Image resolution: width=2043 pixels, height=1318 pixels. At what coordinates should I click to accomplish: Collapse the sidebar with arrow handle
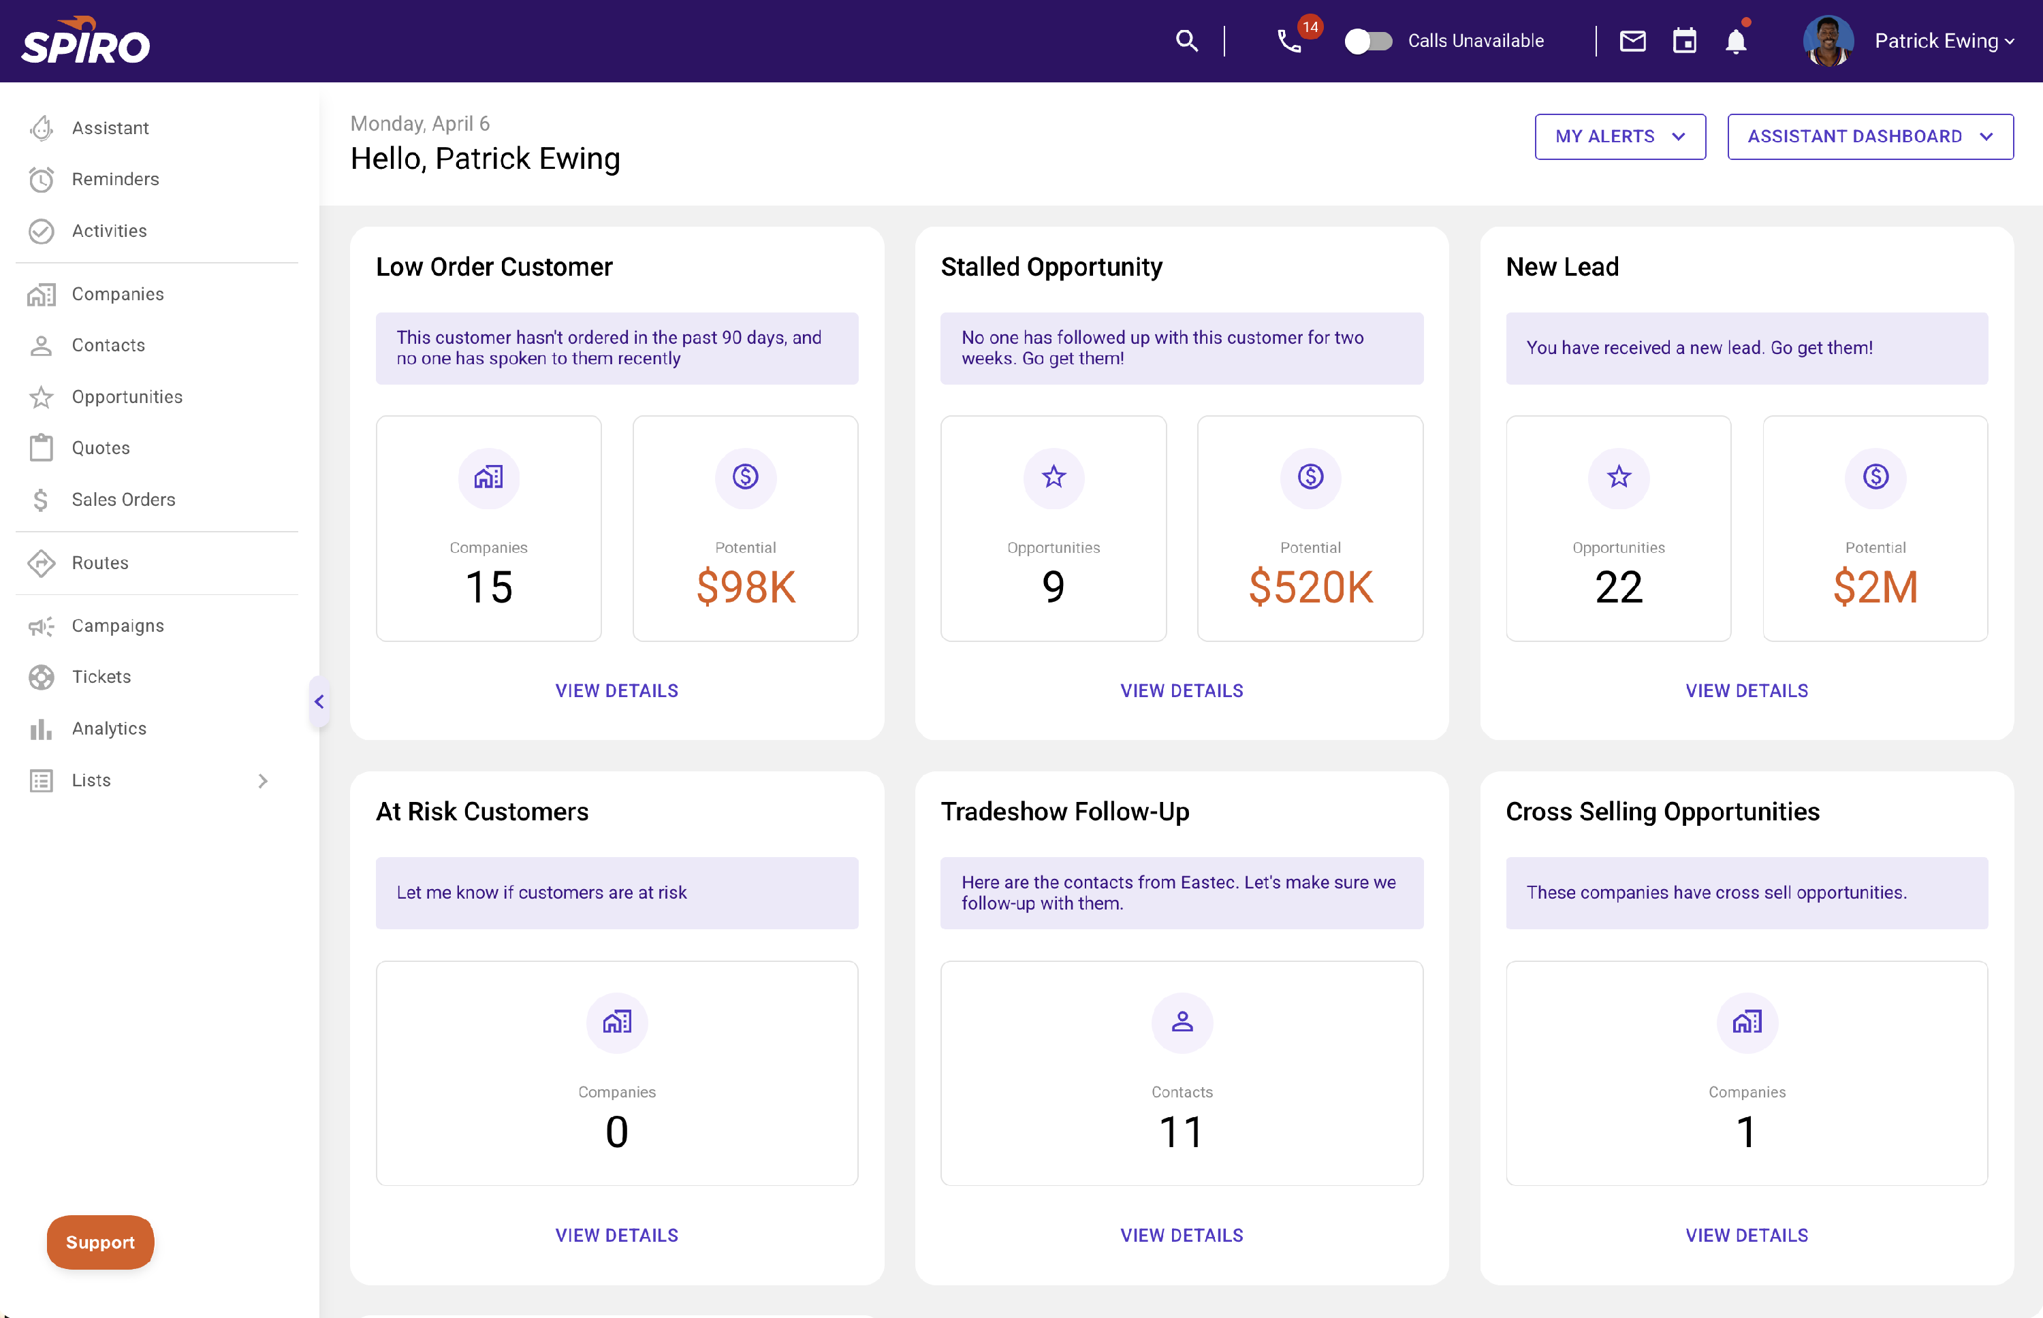click(319, 702)
